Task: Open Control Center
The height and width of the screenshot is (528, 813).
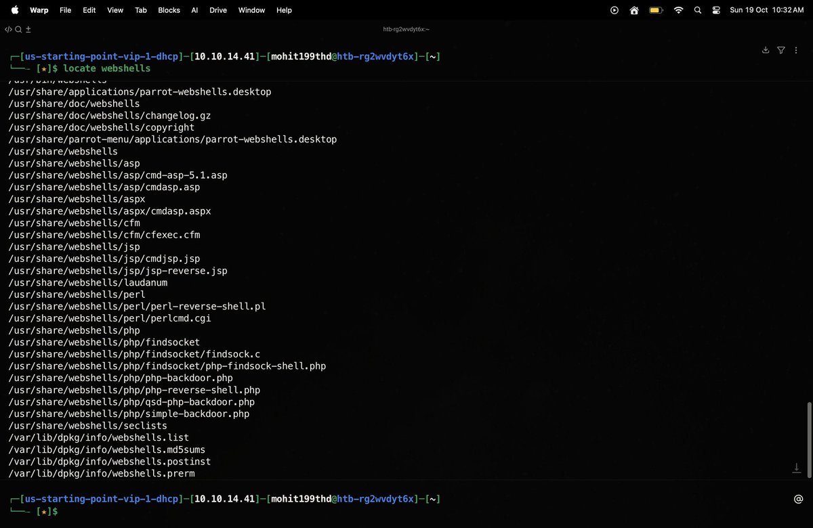Action: [x=717, y=10]
